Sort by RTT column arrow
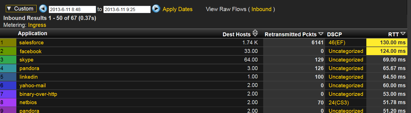Viewport: 411px width, 113px height. click(403, 34)
